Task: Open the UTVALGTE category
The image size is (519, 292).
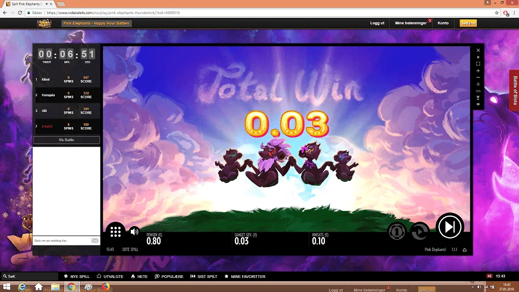Action: 110,276
